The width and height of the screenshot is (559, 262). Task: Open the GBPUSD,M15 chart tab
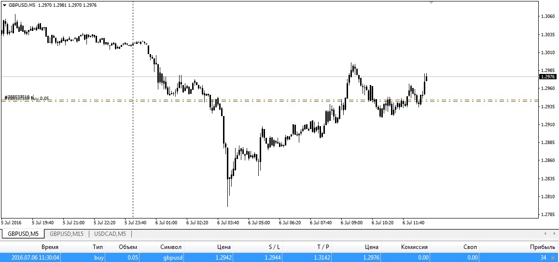pos(67,234)
